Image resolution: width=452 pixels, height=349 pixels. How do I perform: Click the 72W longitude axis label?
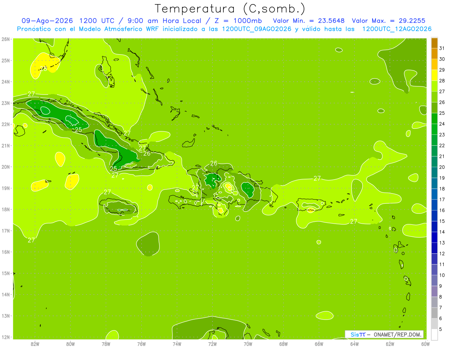point(212,344)
